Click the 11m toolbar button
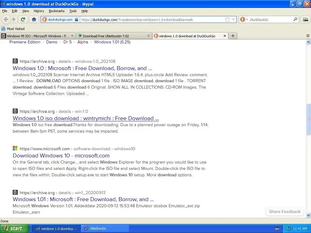311x233 pixels. point(306,19)
